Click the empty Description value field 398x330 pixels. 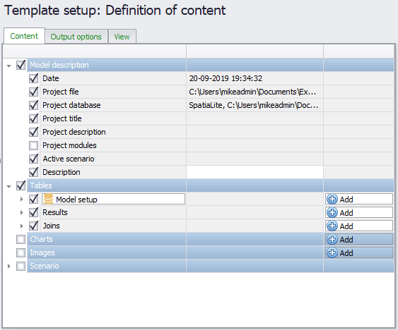coord(254,172)
